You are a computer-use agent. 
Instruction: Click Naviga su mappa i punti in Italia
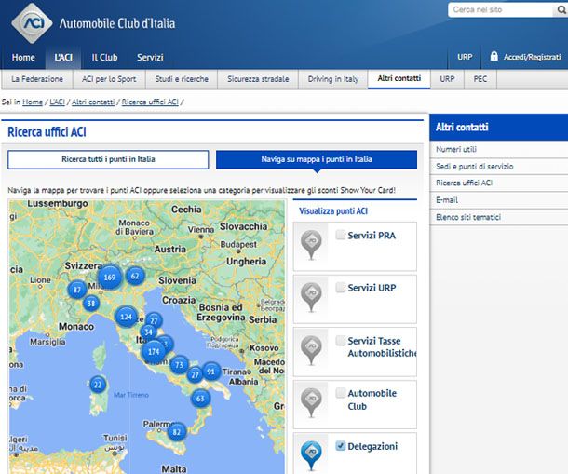[x=317, y=159]
